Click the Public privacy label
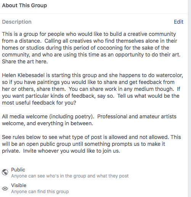The width and height of the screenshot is (191, 197). [x=18, y=170]
